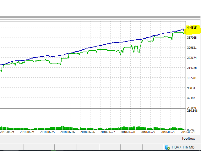This screenshot has height=151, width=201.
Task: Select the 2018.06.28 date label
Action: coord(128,132)
